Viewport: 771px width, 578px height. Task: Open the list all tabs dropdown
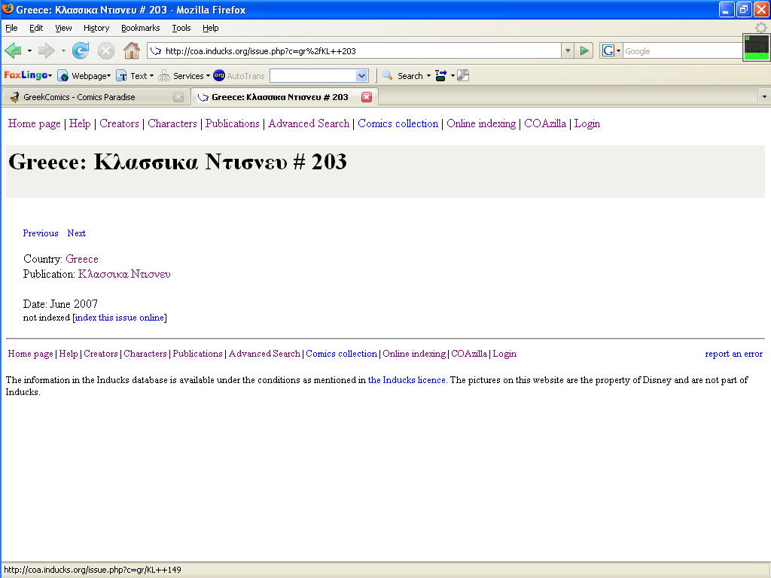coord(764,97)
